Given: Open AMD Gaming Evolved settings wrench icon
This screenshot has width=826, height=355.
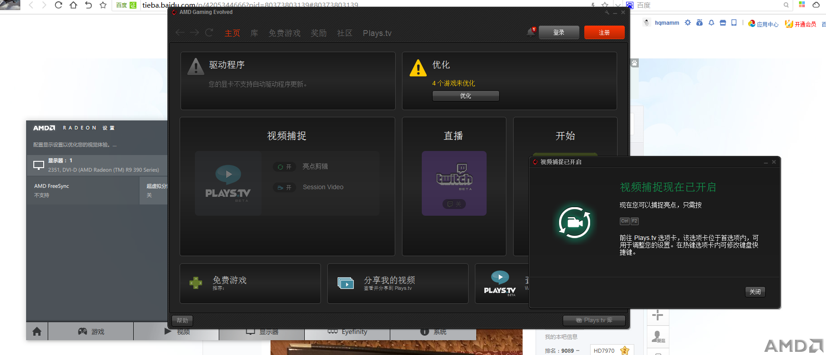Looking at the screenshot, I should 607,13.
